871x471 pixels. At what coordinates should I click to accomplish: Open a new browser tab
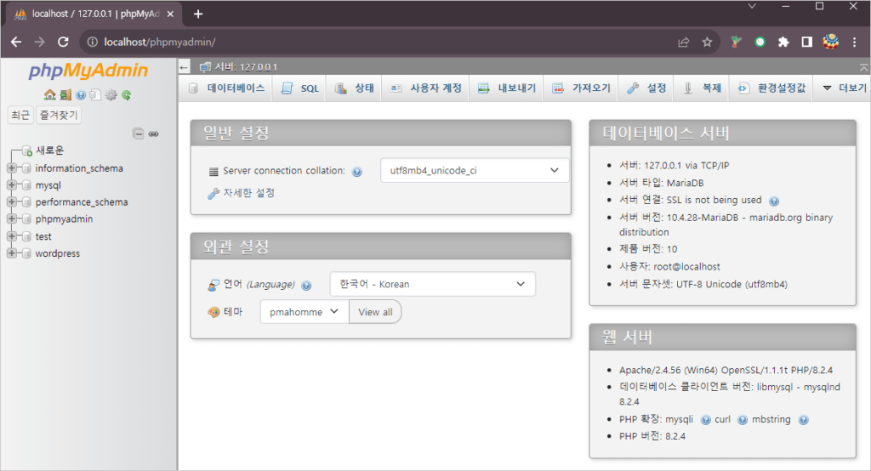coord(198,14)
